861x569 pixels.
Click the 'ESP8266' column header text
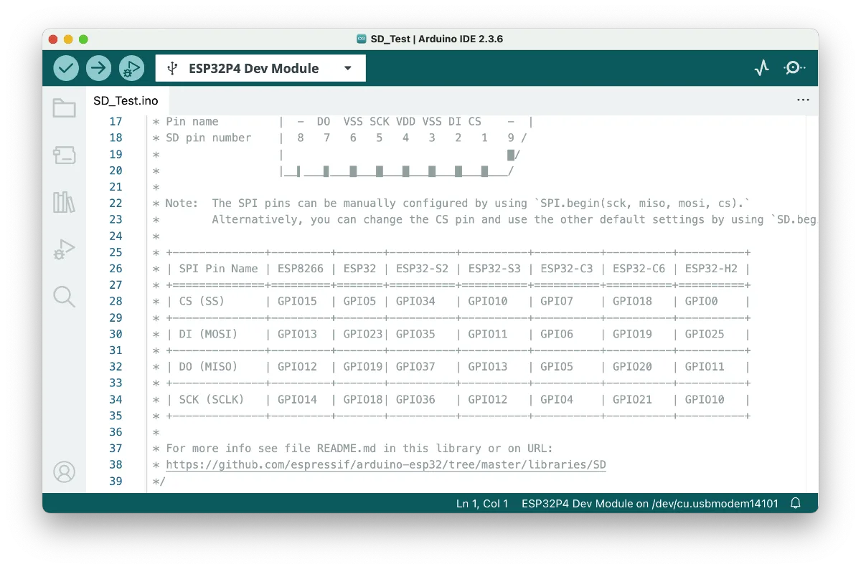click(x=301, y=269)
